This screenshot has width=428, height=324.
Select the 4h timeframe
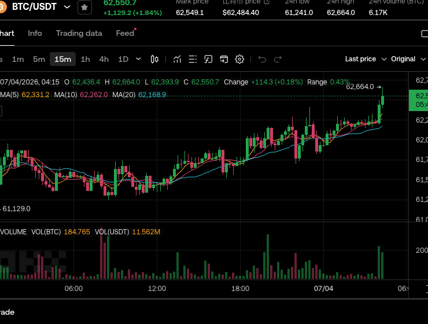point(104,59)
